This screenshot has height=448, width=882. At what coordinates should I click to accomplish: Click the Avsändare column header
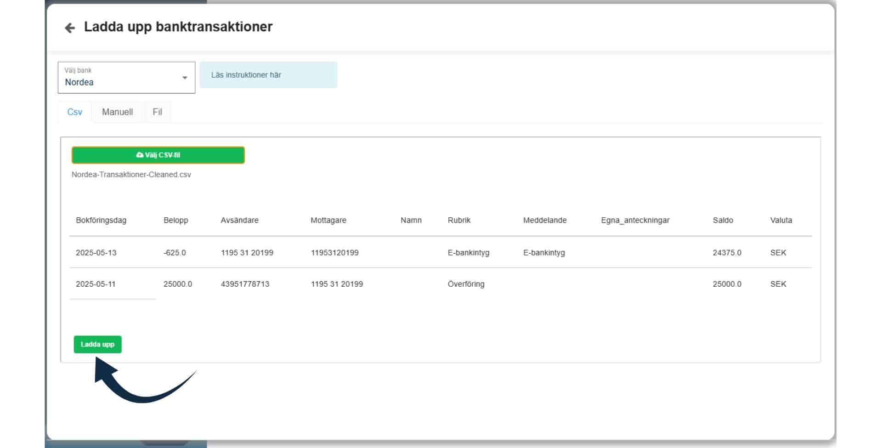(240, 220)
